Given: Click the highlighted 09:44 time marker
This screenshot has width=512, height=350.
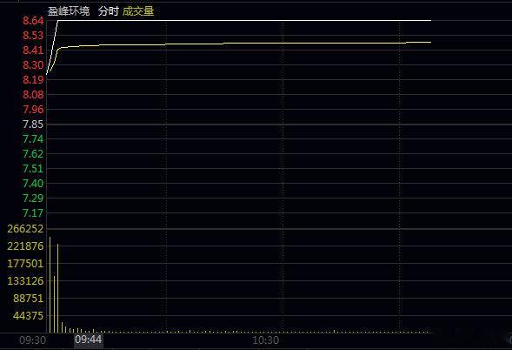Looking at the screenshot, I should click(88, 340).
